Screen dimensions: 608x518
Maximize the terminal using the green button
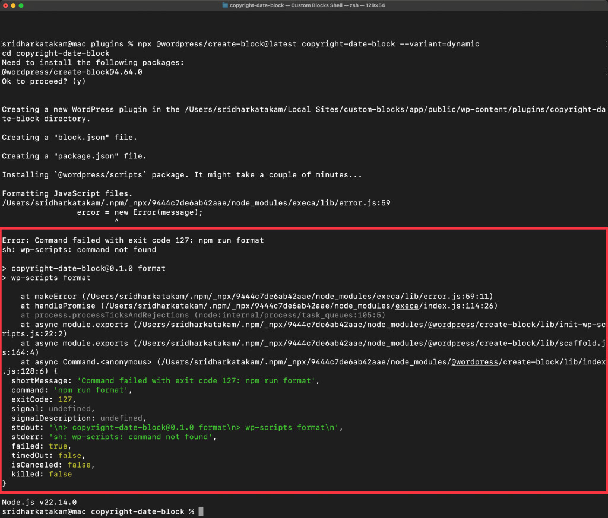[21, 5]
